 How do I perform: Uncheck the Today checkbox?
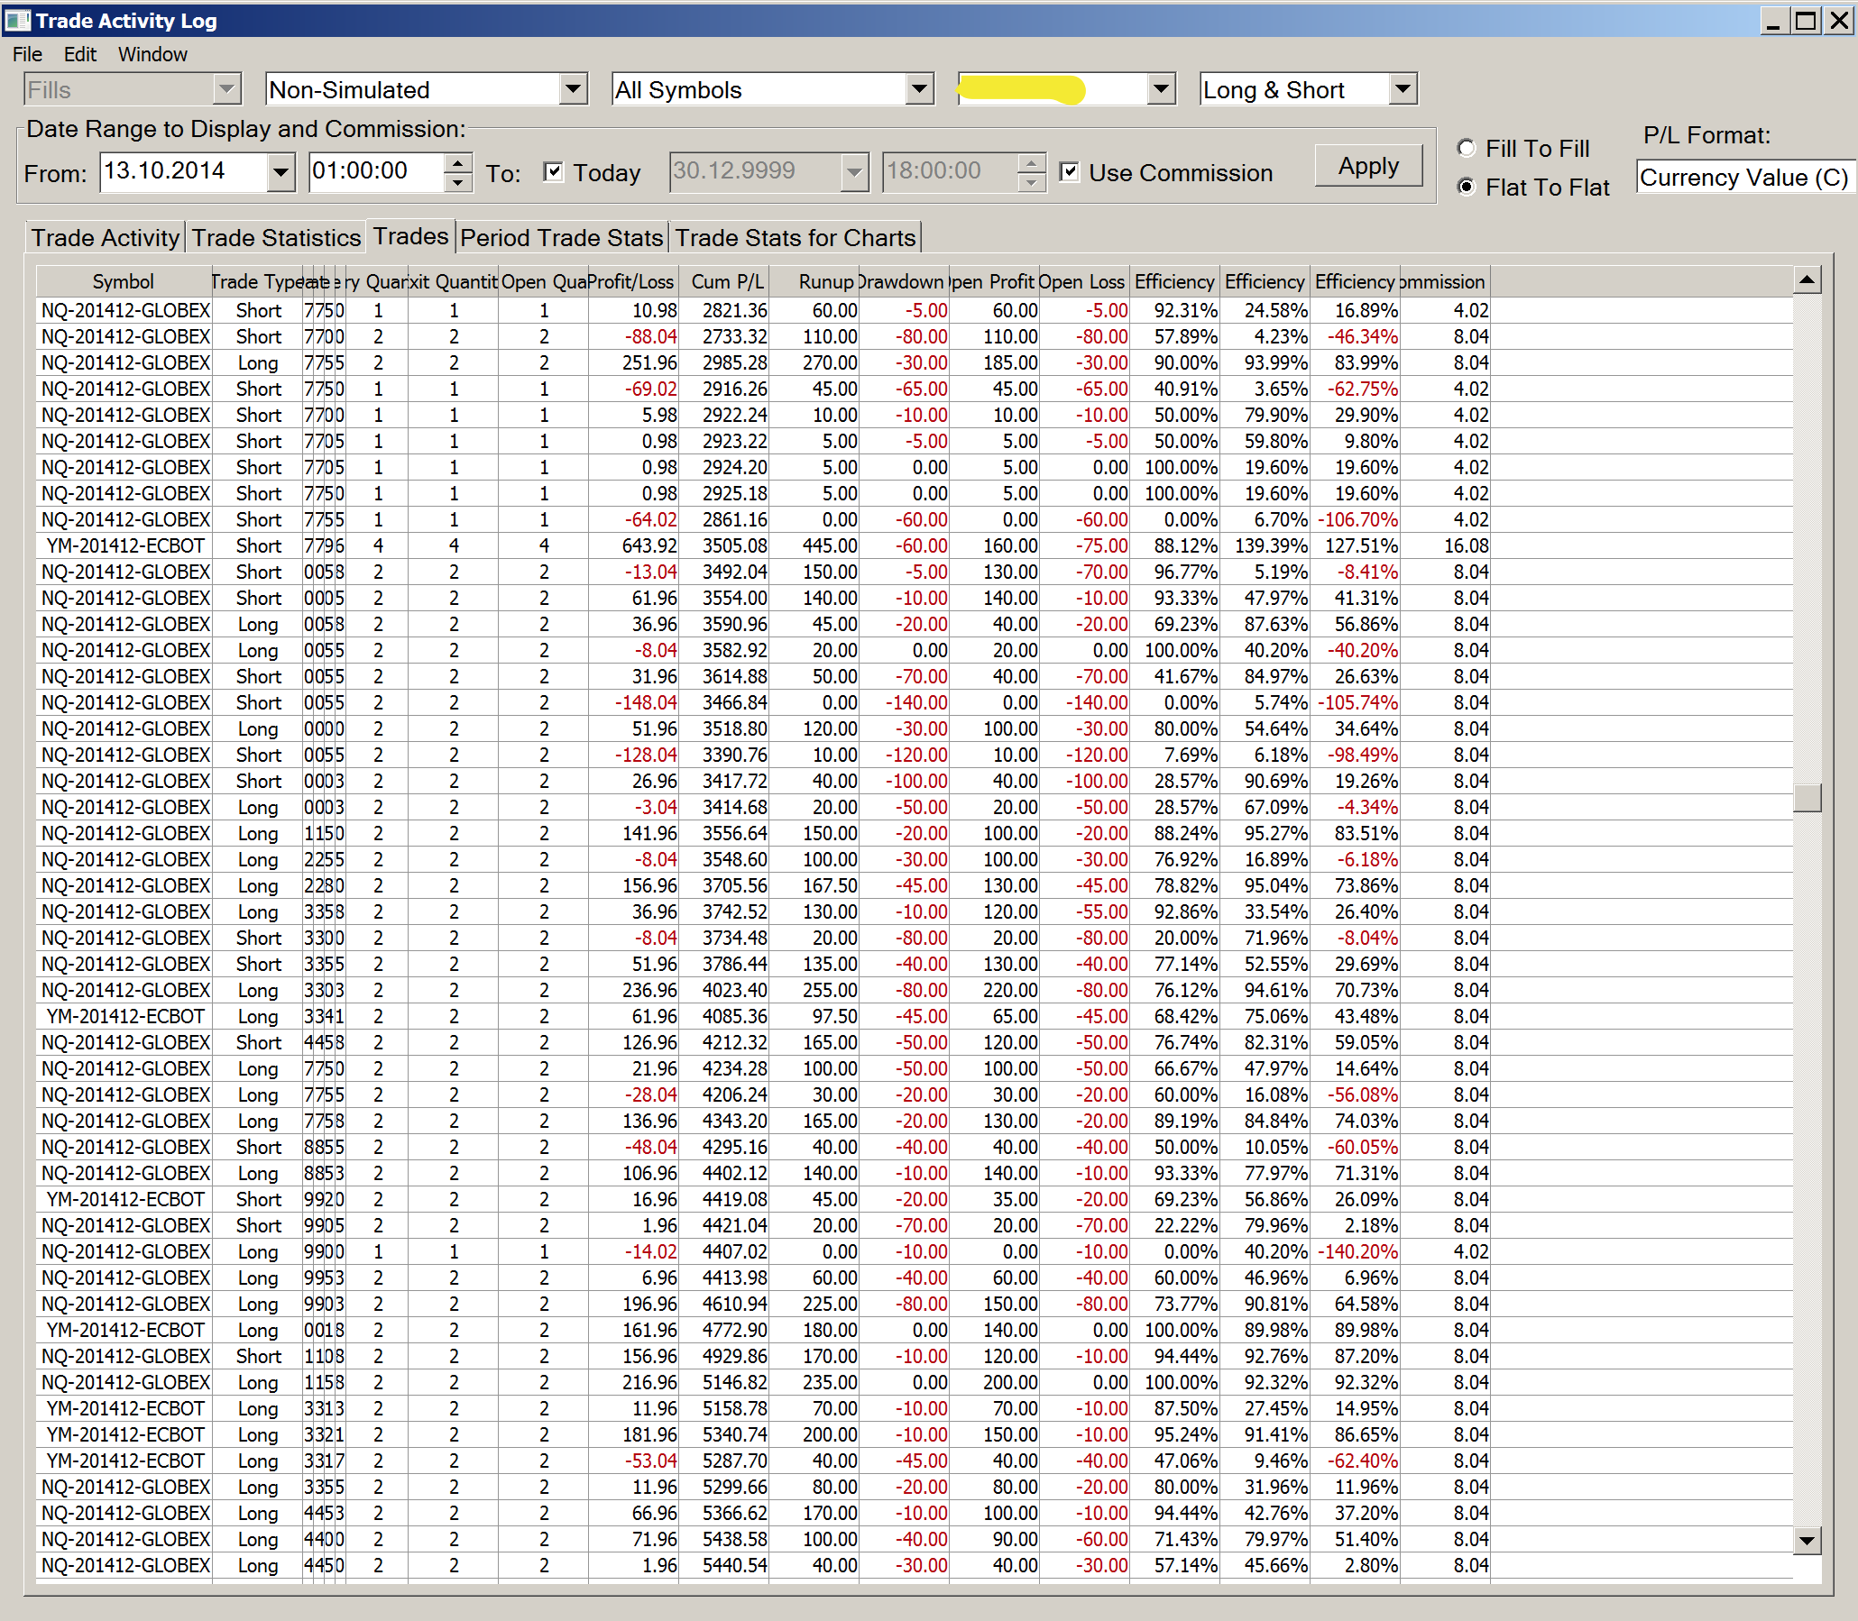click(554, 172)
